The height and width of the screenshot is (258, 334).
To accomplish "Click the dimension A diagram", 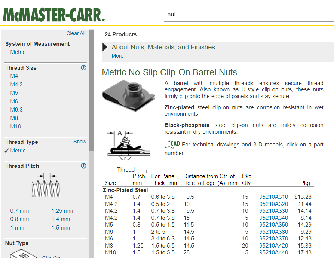I will click(x=128, y=145).
